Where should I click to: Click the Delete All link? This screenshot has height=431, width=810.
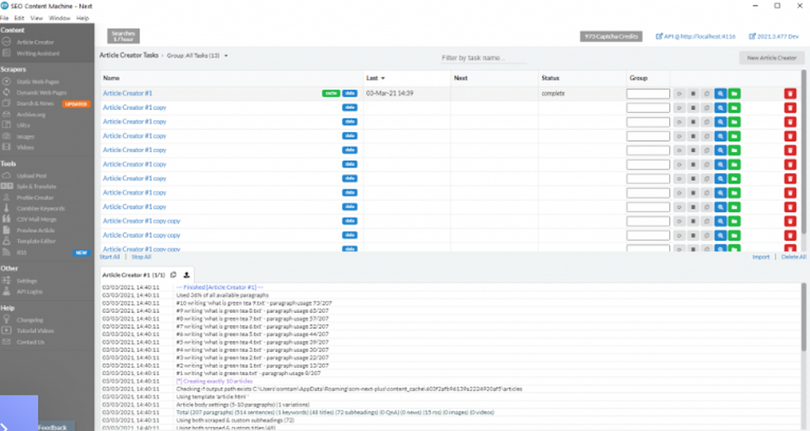pyautogui.click(x=793, y=257)
